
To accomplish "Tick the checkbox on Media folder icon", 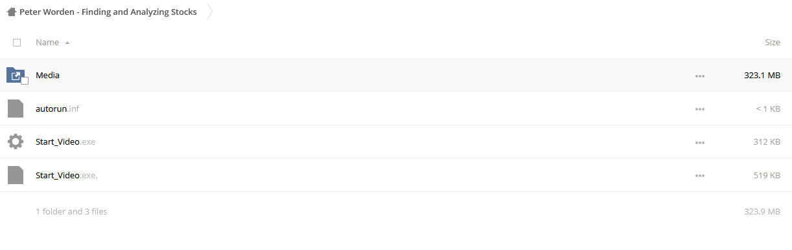I will (x=25, y=81).
